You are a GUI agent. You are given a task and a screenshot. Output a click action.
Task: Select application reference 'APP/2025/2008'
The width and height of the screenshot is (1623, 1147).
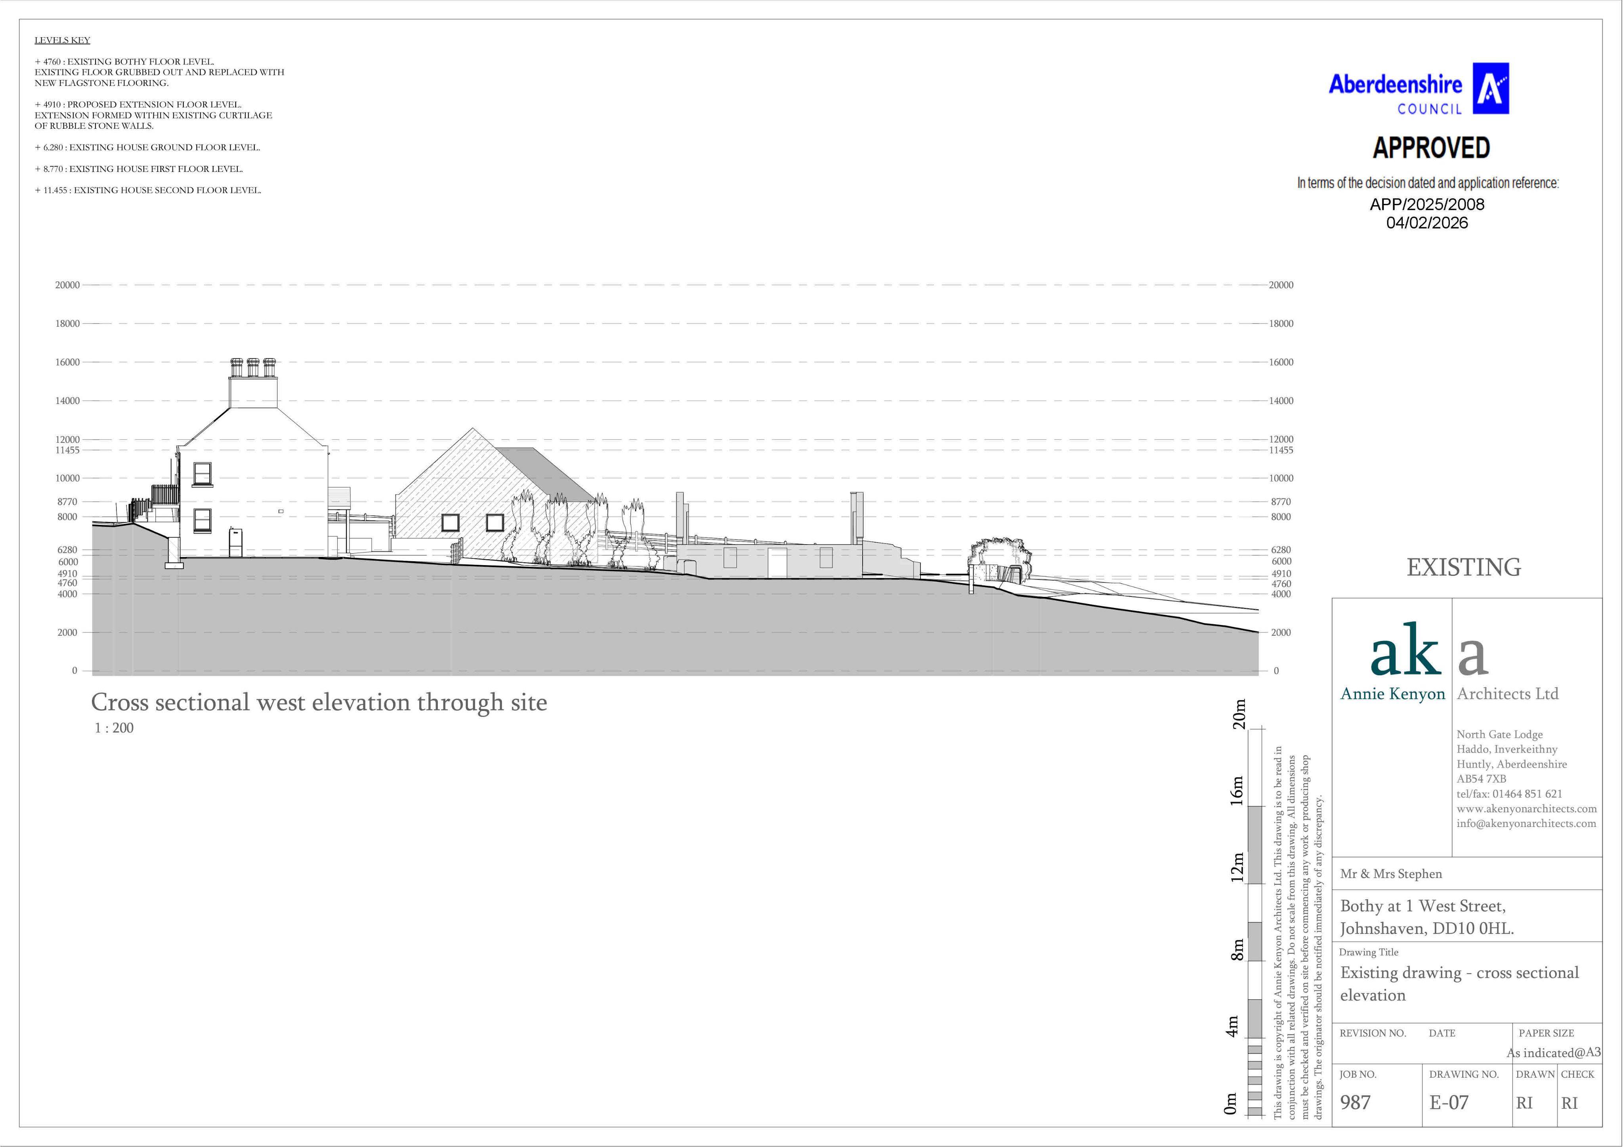click(x=1426, y=204)
